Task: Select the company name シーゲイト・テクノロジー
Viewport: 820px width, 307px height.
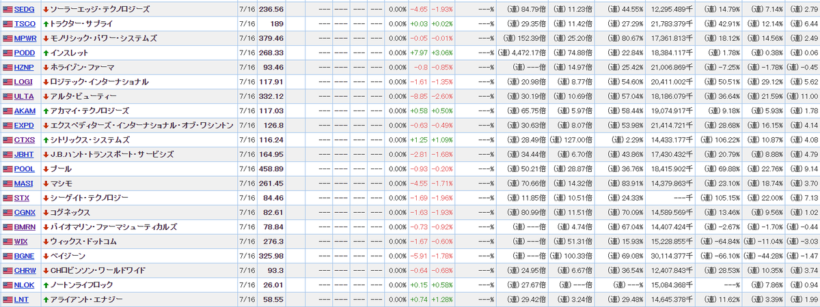Action: [89, 198]
